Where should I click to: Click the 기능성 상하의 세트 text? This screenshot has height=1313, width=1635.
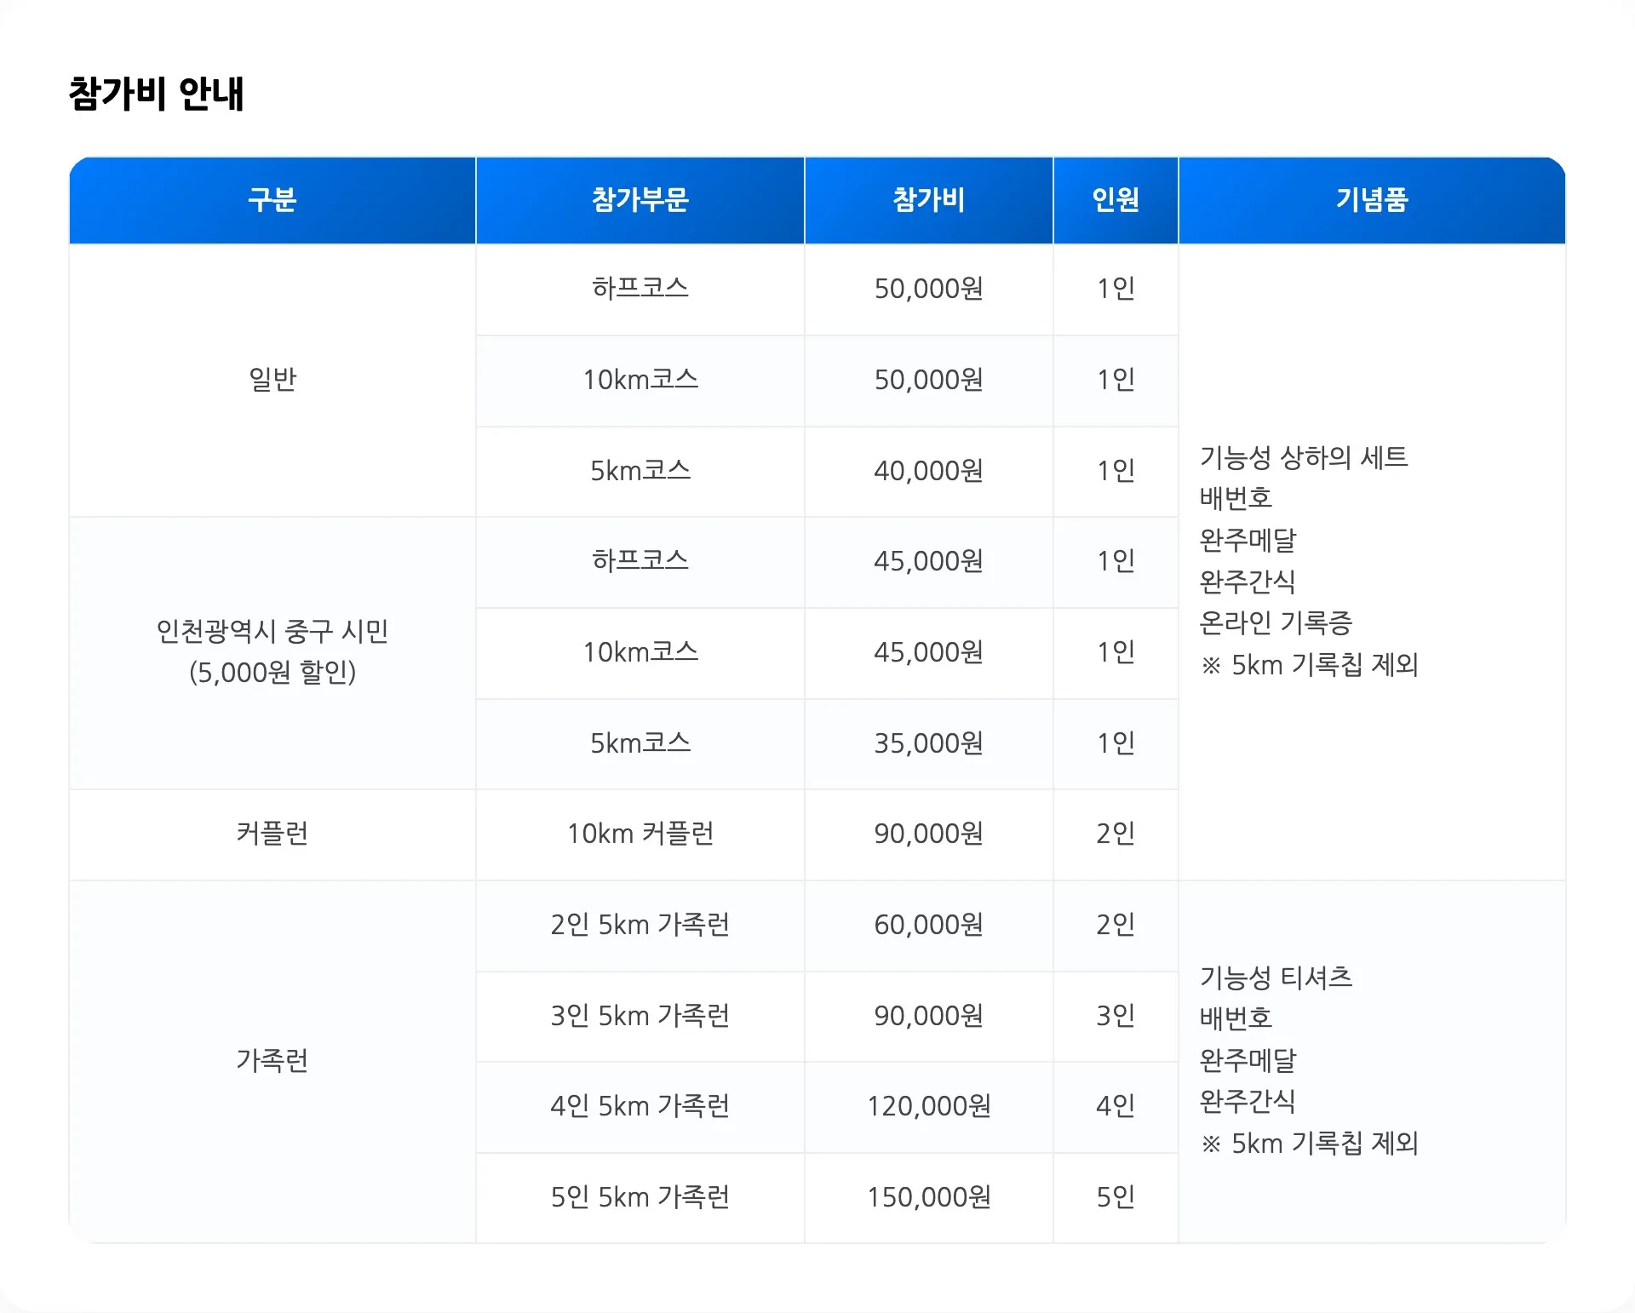tap(1303, 458)
